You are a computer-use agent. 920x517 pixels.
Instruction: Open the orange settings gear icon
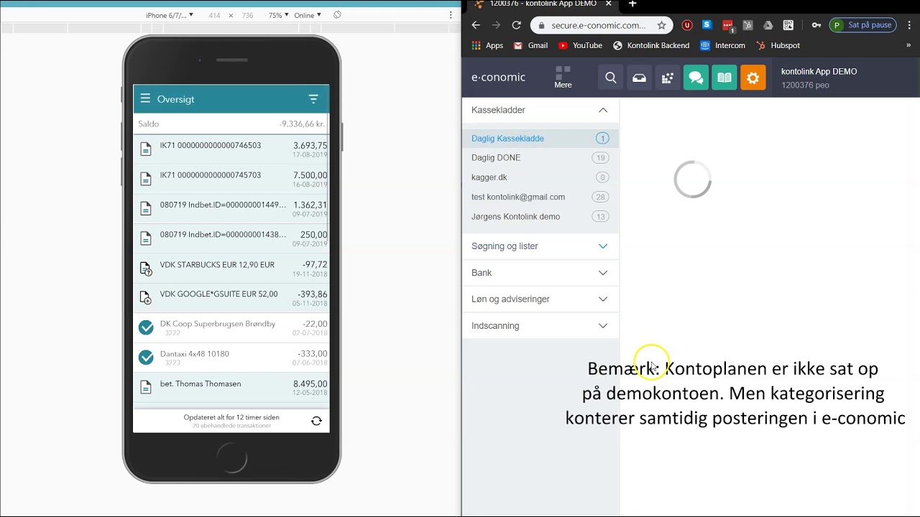[753, 78]
